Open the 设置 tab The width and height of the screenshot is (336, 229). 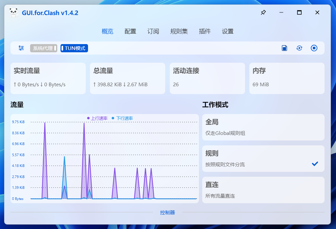pos(228,31)
